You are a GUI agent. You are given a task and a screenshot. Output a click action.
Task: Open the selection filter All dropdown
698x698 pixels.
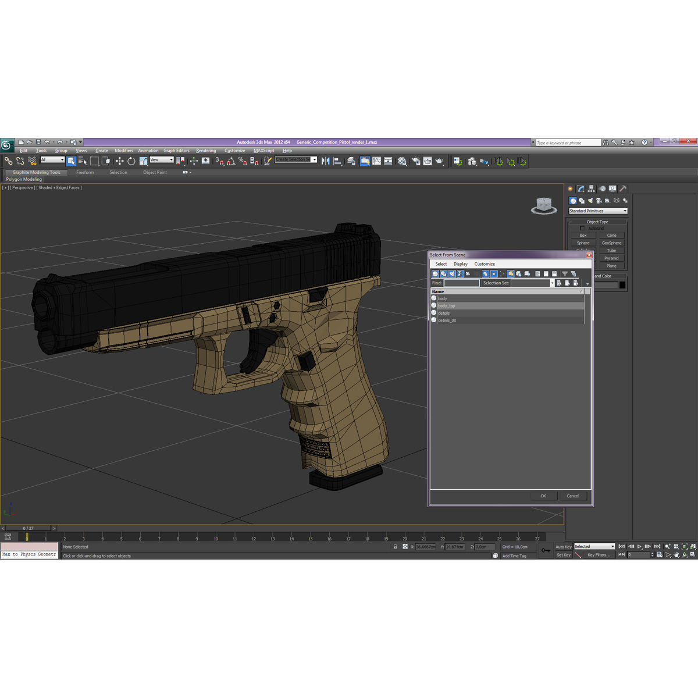coord(52,160)
